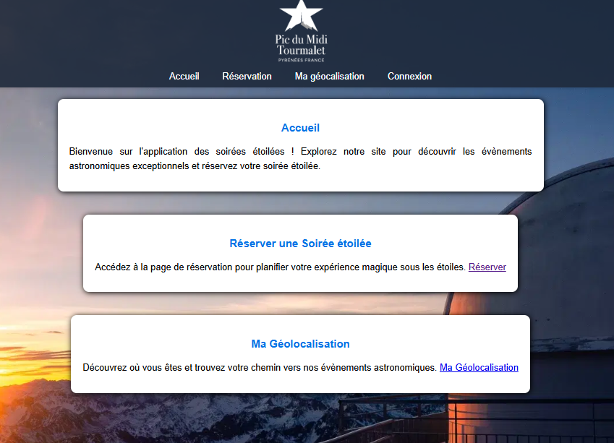Click the Pic du Midi Tourmalet star logo
Screen dimensions: 614x443
tap(301, 31)
